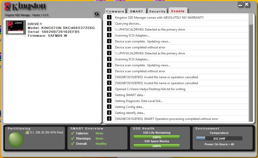
Task: Minimize the Kingston SSD Manager window
Action: point(240,4)
